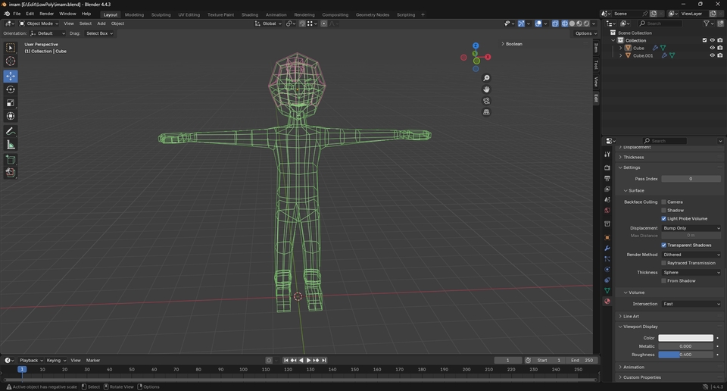The height and width of the screenshot is (391, 727).
Task: Expand the Line Art panel
Action: 630,317
